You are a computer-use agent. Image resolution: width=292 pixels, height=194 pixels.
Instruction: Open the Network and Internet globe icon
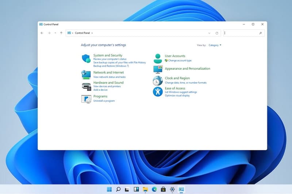point(86,74)
